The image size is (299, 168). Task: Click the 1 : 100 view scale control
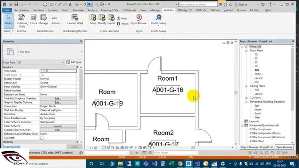point(93,147)
